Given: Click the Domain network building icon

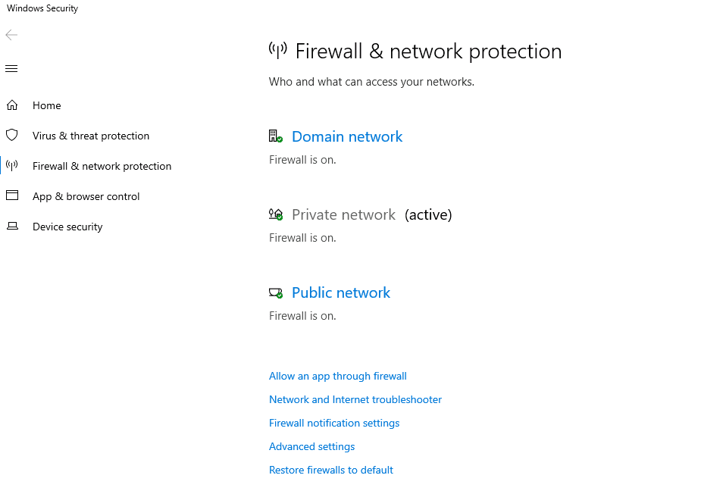Looking at the screenshot, I should coord(275,136).
